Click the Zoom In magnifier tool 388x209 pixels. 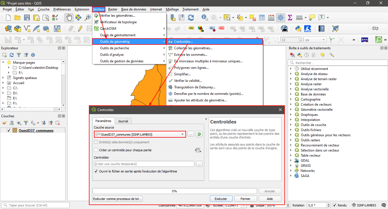[87, 18]
